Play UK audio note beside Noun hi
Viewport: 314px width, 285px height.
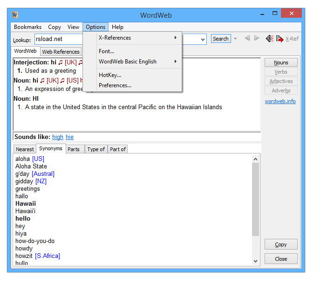click(x=42, y=81)
